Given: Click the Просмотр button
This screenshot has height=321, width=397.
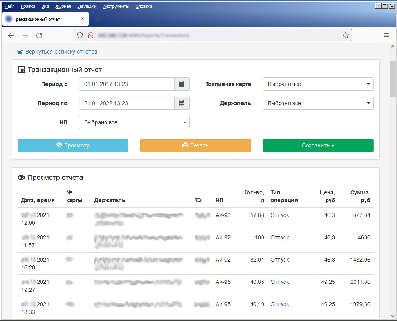Looking at the screenshot, I should (x=73, y=145).
